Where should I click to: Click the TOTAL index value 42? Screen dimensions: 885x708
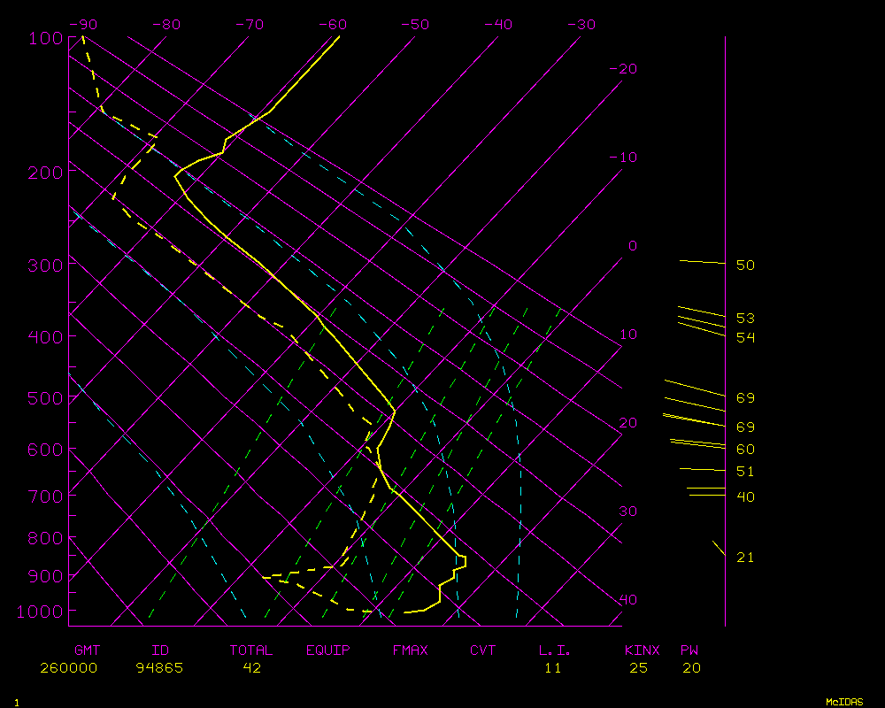[x=251, y=668]
